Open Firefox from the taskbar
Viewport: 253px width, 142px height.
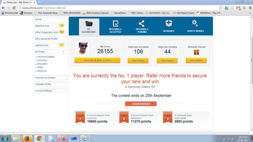27,138
